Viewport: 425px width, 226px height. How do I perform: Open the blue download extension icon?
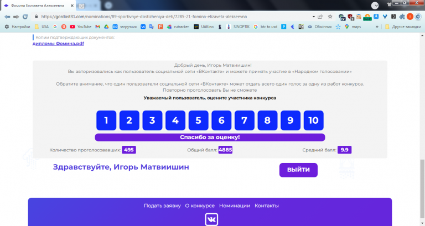click(x=376, y=17)
